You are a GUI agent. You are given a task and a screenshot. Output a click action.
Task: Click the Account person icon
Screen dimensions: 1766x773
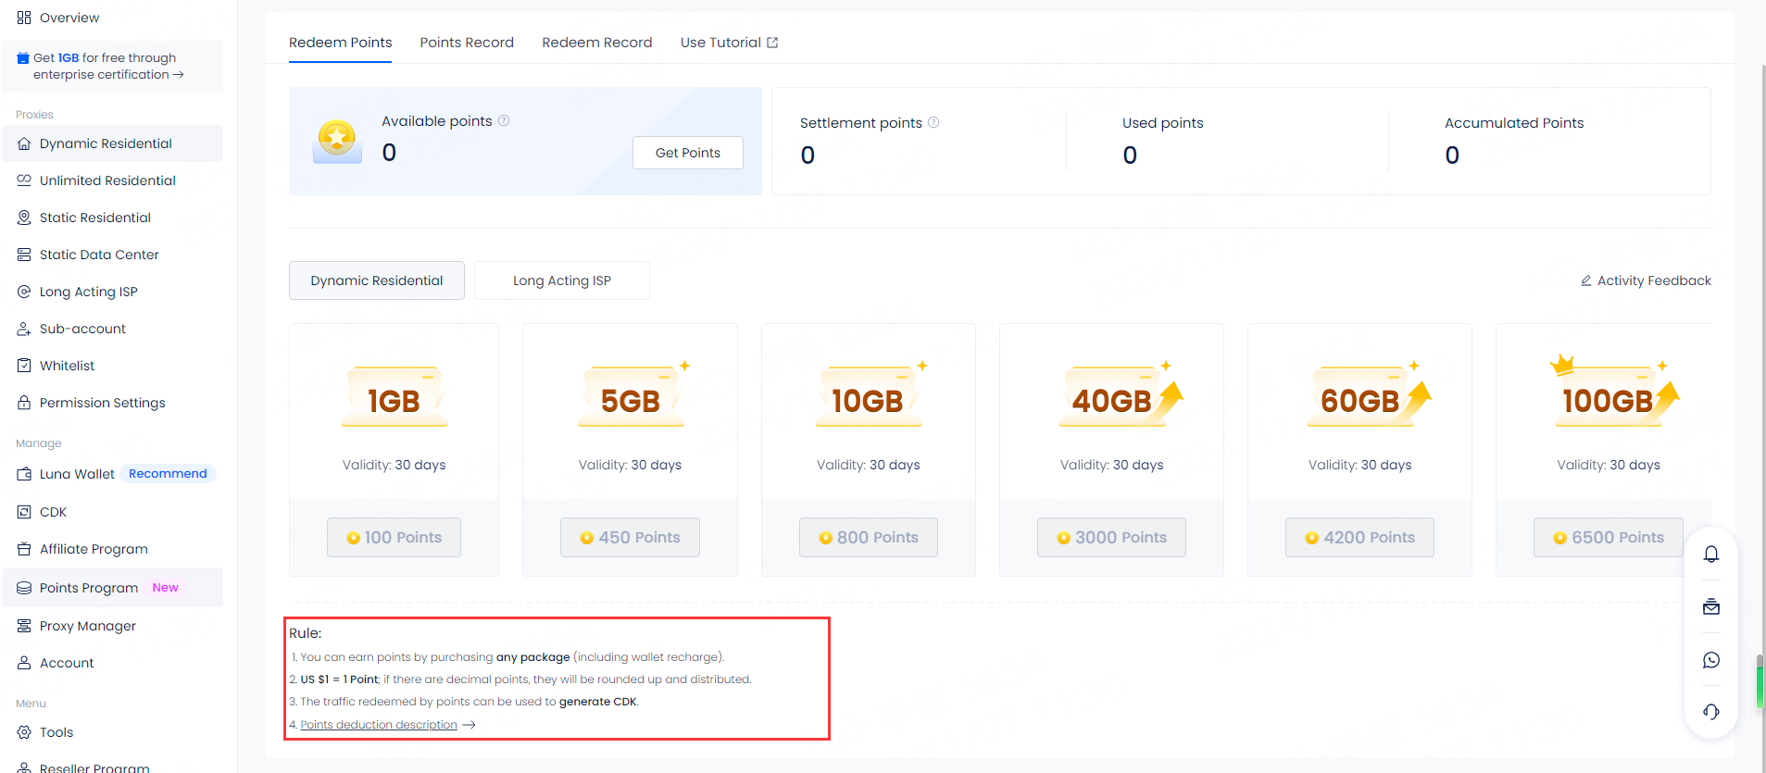tap(24, 663)
